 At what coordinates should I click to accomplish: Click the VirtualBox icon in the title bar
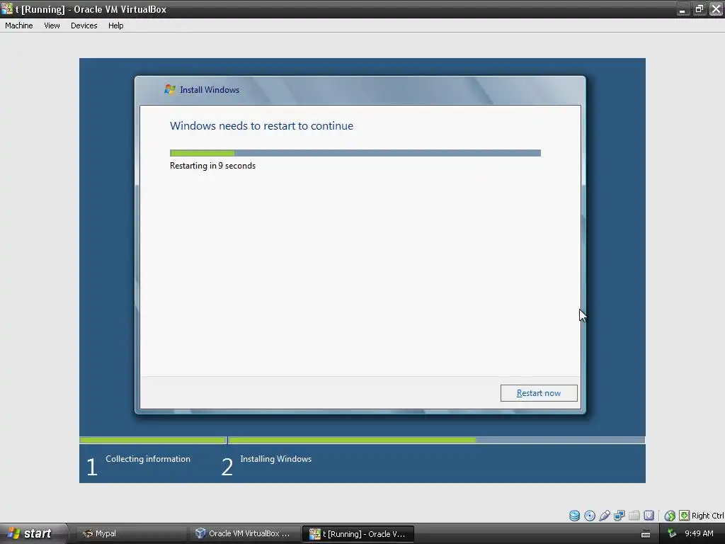7,8
